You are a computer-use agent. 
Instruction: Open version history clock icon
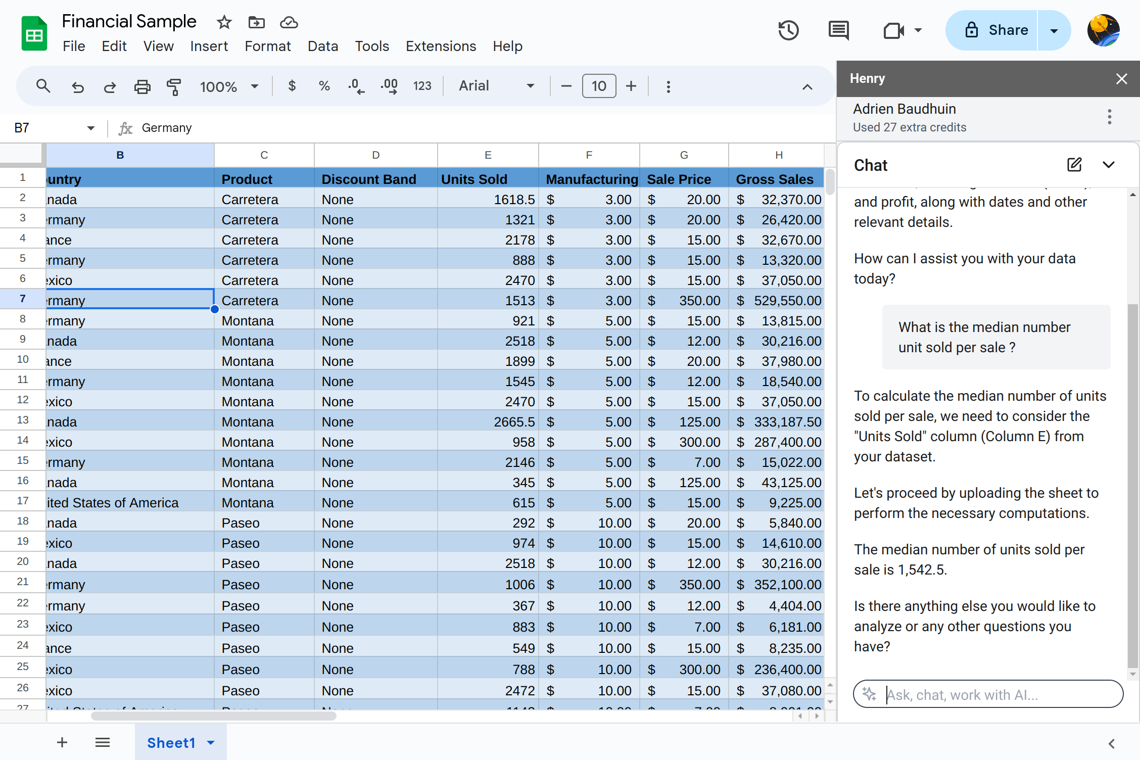788,30
